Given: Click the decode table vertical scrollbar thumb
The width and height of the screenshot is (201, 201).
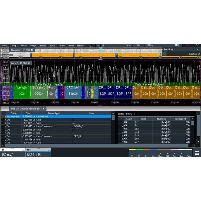Looking at the screenshot, I should coord(113,117).
